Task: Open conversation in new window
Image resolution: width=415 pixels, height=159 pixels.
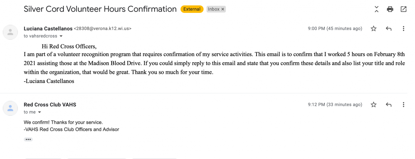Action: pyautogui.click(x=403, y=9)
